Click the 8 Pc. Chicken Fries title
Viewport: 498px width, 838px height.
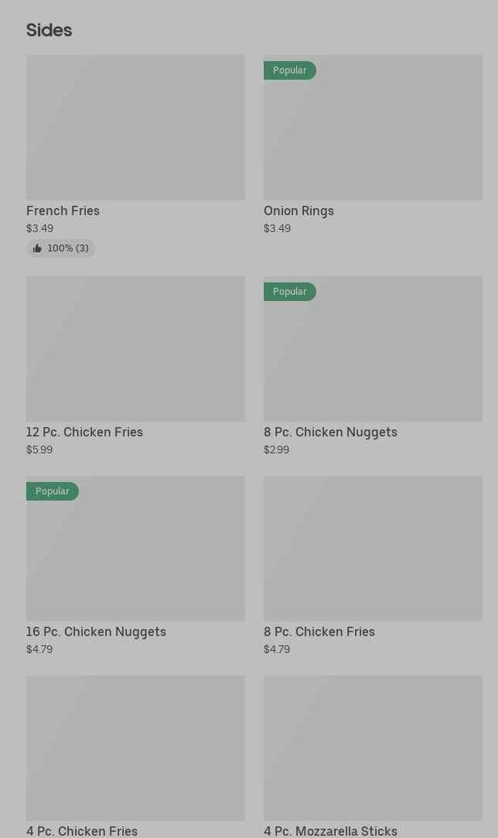(319, 632)
